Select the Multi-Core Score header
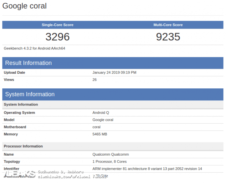Screen dimensions: 226x184 [x=168, y=25]
